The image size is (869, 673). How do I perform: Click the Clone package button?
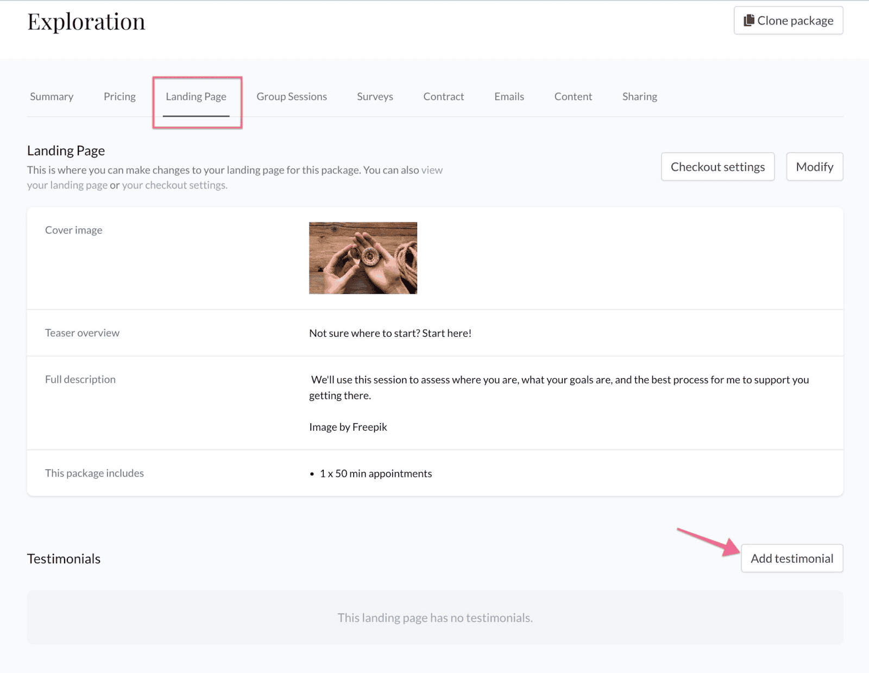(x=788, y=20)
